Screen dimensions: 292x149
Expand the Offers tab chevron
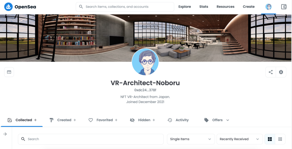click(228, 120)
